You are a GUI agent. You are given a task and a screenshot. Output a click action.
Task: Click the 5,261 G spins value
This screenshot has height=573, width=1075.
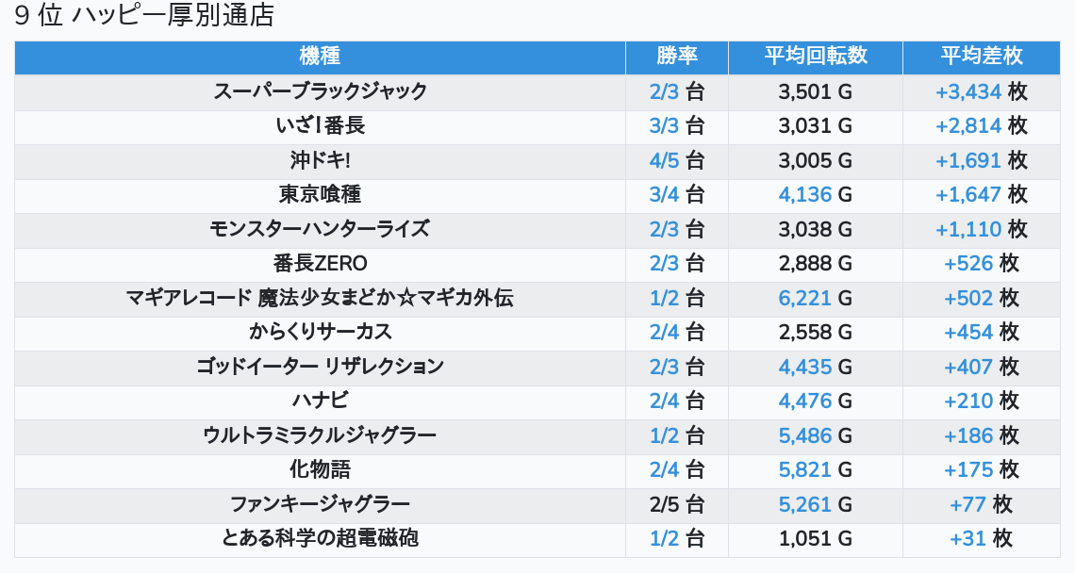pos(805,504)
